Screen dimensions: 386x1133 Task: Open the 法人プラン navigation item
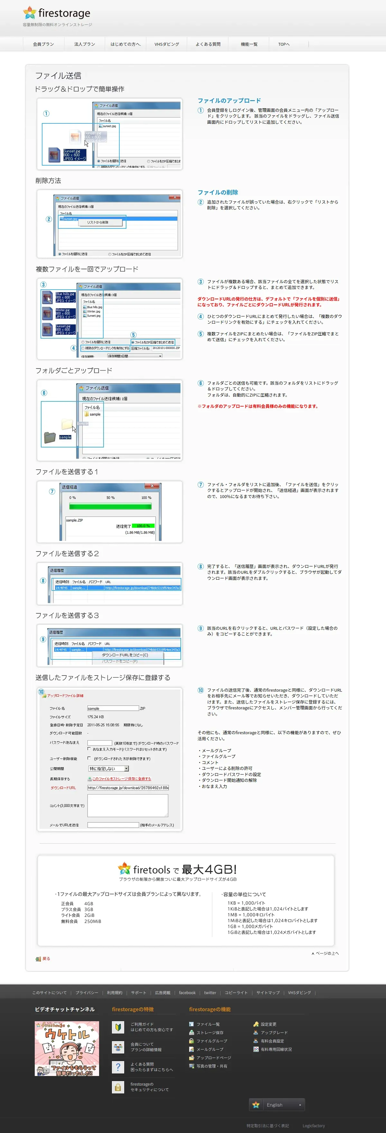[84, 44]
